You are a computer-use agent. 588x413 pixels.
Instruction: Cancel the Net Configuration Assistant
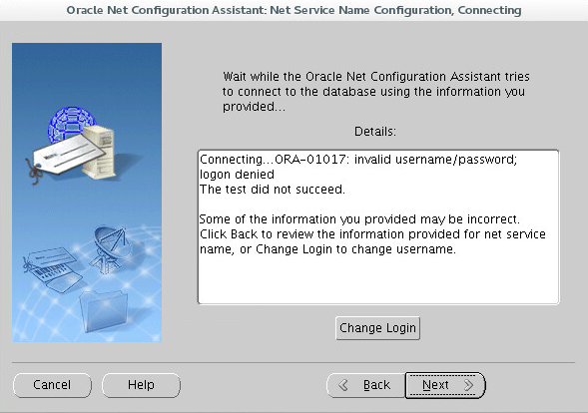pyautogui.click(x=52, y=385)
